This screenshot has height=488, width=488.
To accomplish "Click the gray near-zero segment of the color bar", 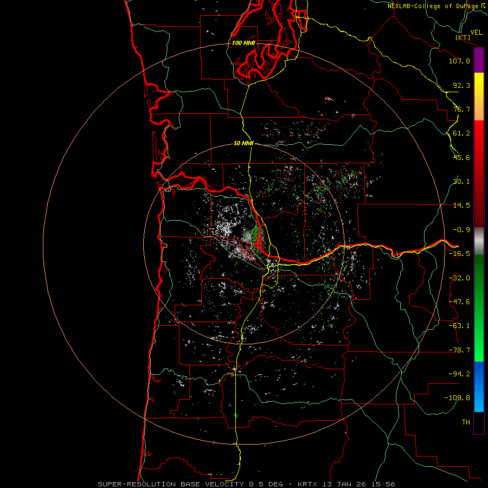I will click(479, 241).
